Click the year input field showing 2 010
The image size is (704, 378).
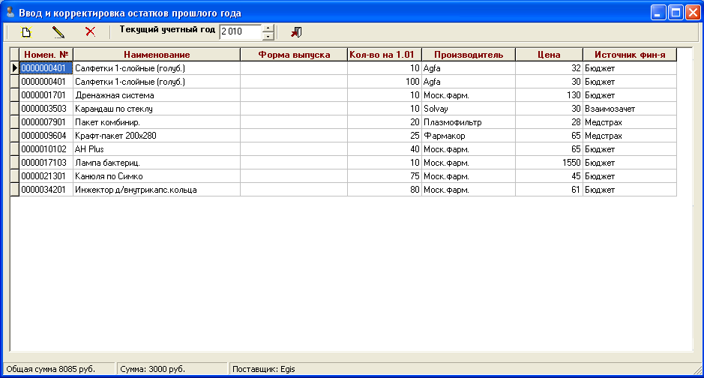point(241,31)
